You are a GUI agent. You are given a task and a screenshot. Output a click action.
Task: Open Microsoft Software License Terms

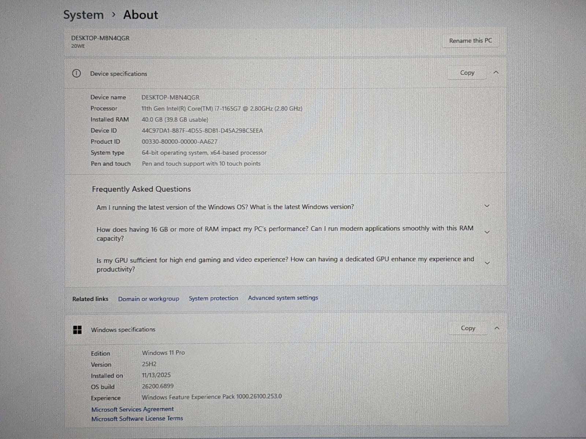(x=137, y=419)
